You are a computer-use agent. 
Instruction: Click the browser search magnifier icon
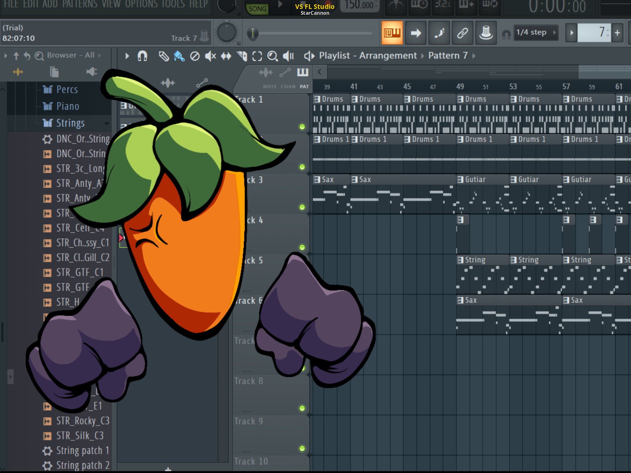point(39,56)
